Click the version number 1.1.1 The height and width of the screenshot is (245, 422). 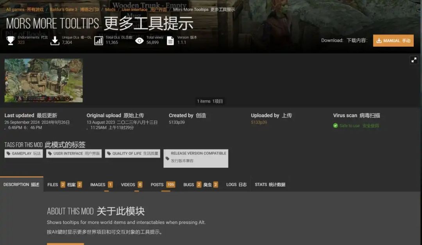(x=182, y=42)
